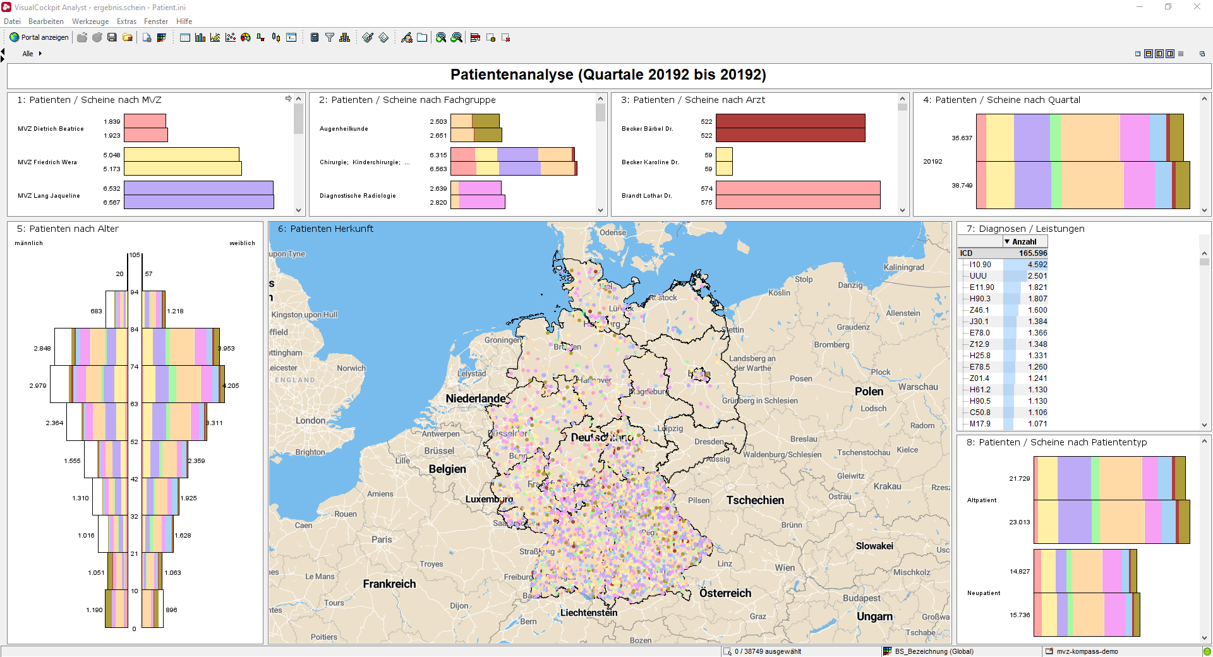Click the save disk icon in toolbar

[x=112, y=38]
